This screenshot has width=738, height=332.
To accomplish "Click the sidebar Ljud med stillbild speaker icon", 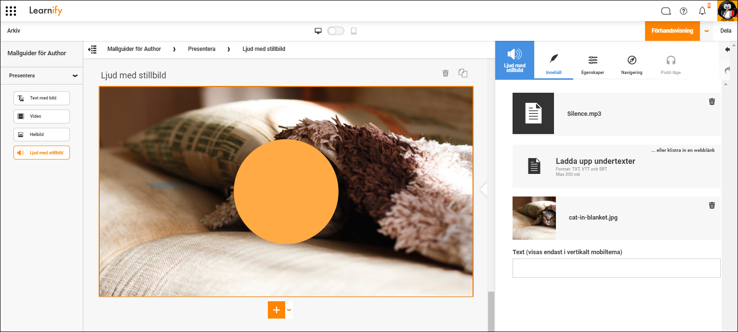I will click(21, 153).
